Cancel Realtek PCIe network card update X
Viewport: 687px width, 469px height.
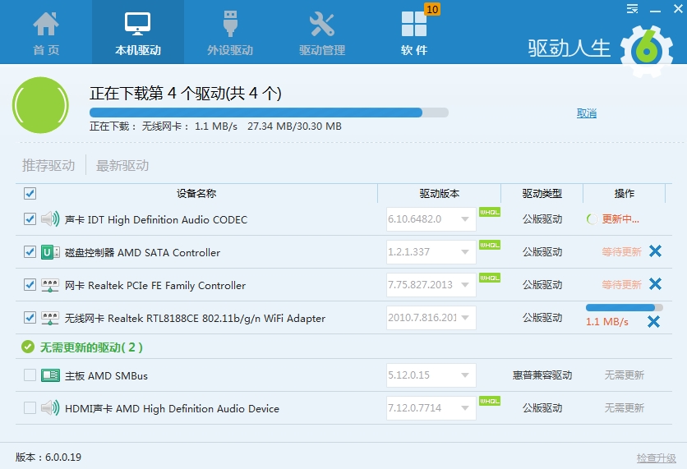(655, 284)
